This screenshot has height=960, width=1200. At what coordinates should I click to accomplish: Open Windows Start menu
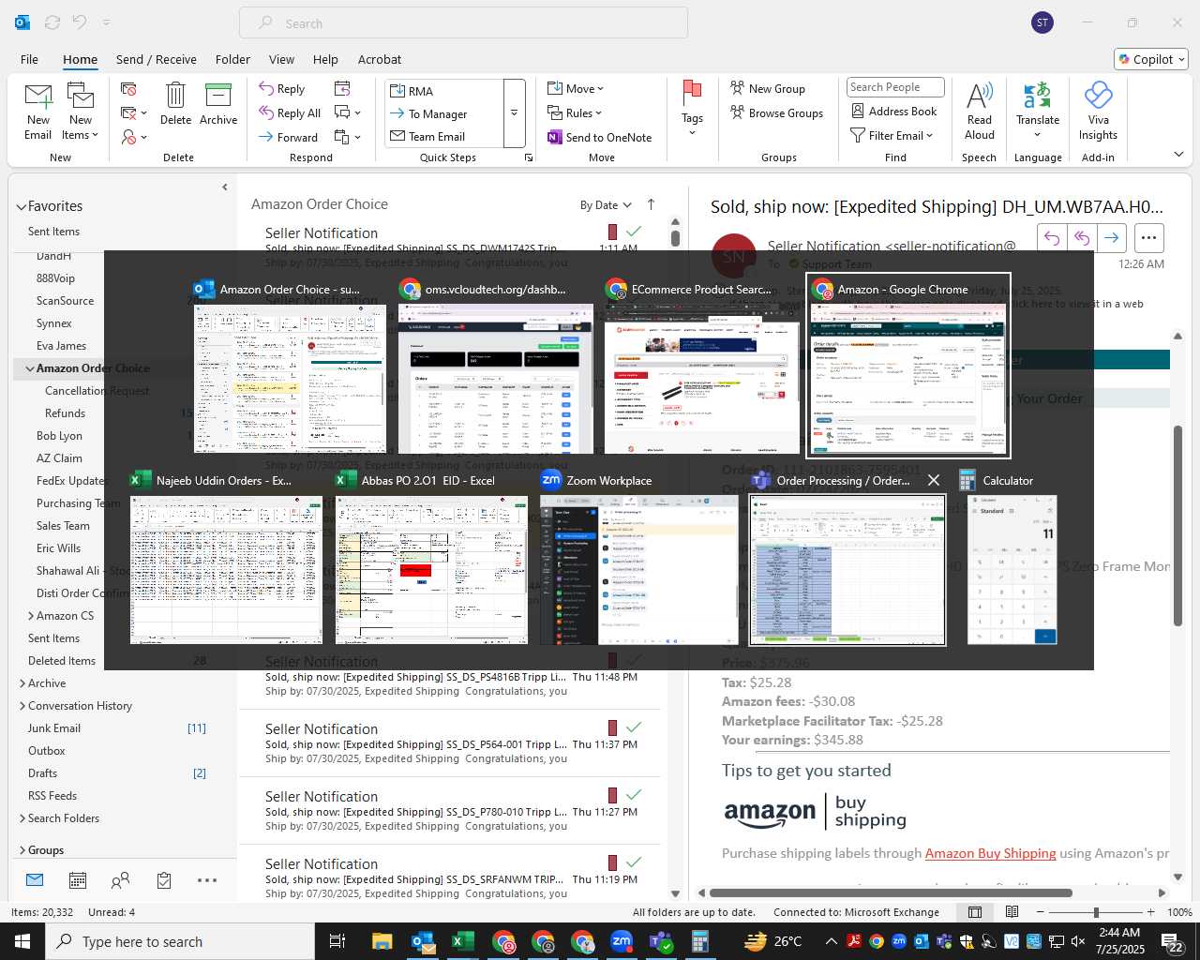tap(22, 941)
